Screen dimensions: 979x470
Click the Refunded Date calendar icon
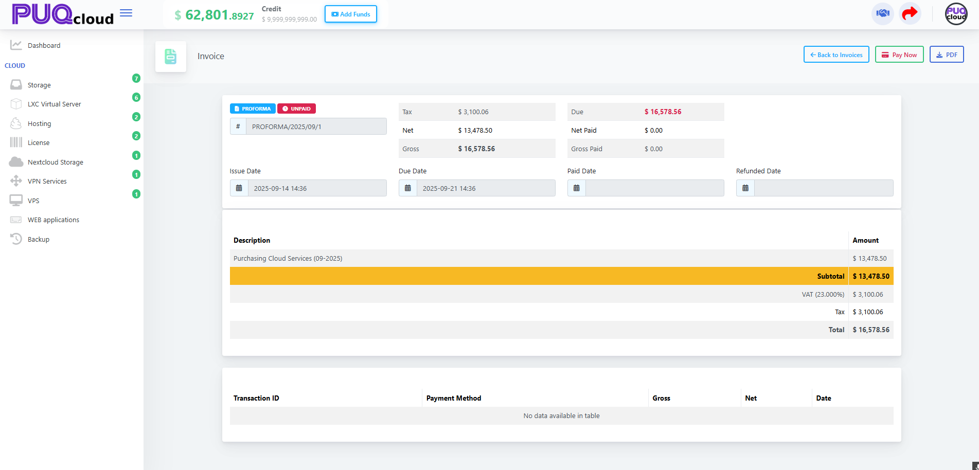click(x=745, y=188)
